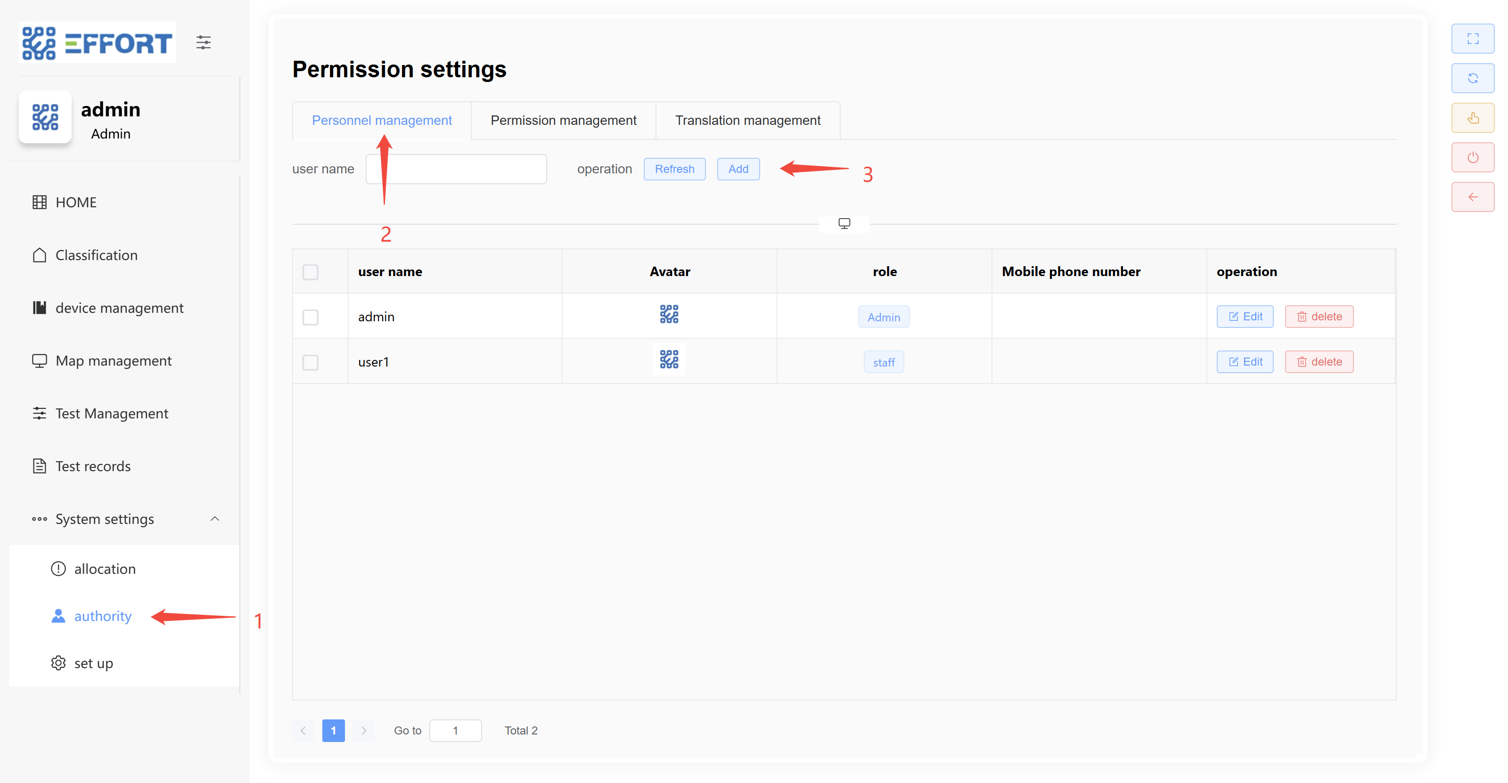Click user1's avatar image
This screenshot has width=1508, height=783.
[669, 359]
